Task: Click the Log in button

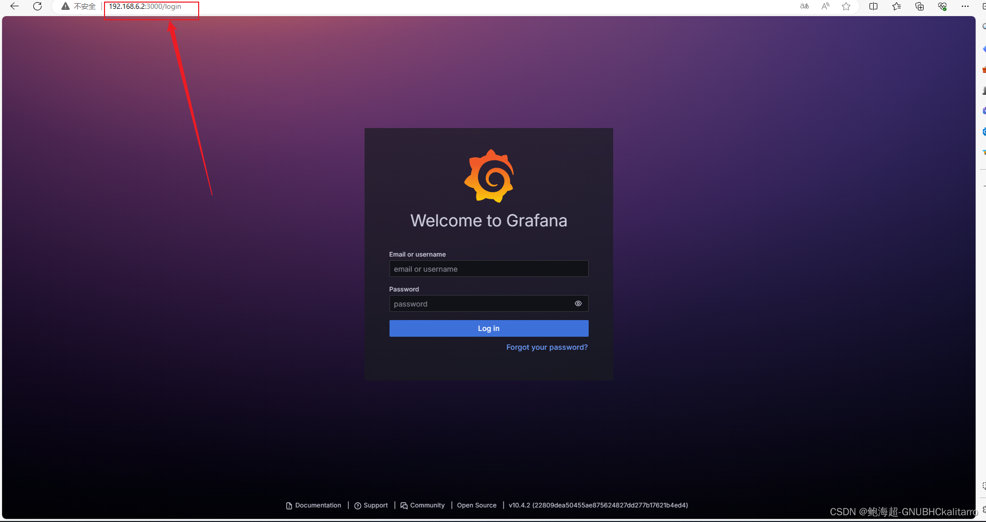Action: [x=489, y=328]
